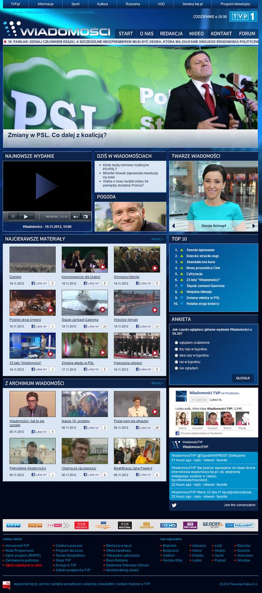
Task: Open the WIDEO navigation tab
Action: pyautogui.click(x=196, y=33)
